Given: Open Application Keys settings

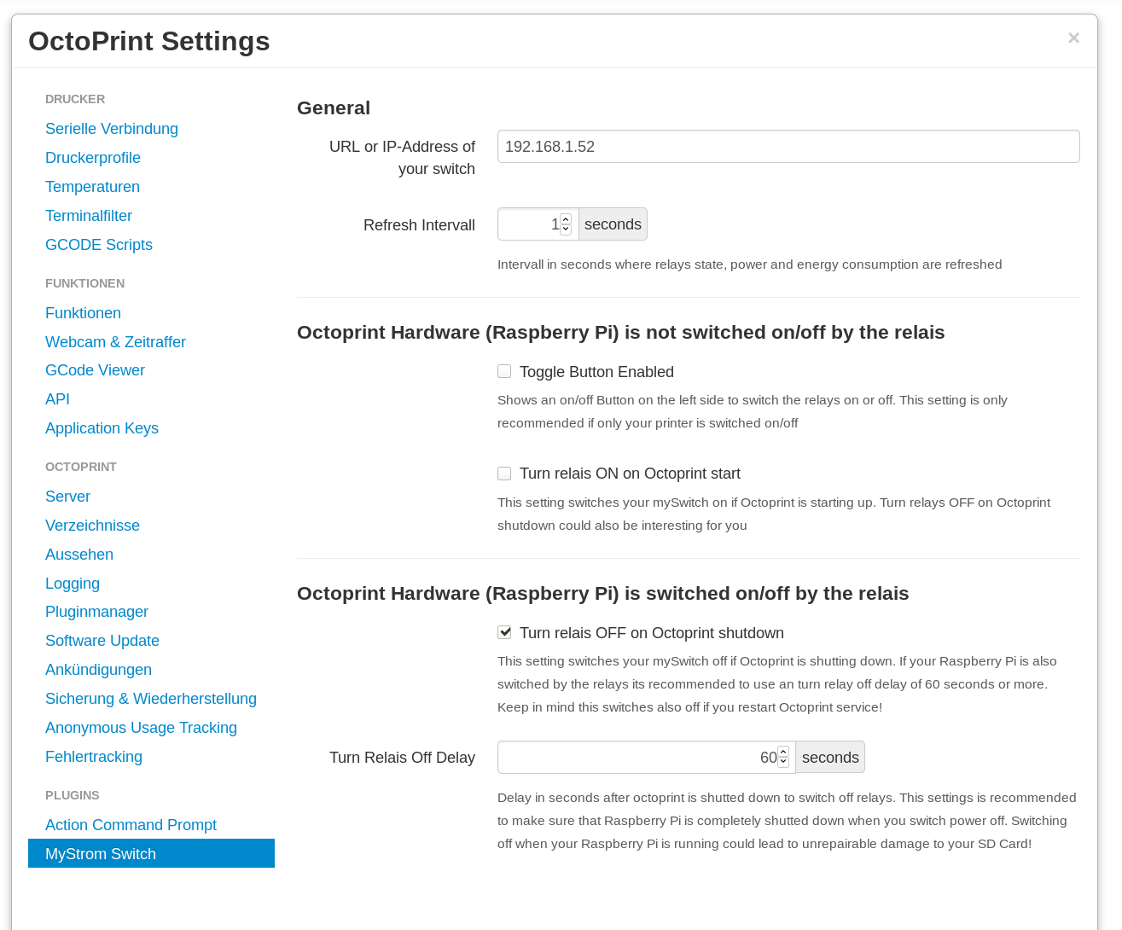Looking at the screenshot, I should coord(102,428).
